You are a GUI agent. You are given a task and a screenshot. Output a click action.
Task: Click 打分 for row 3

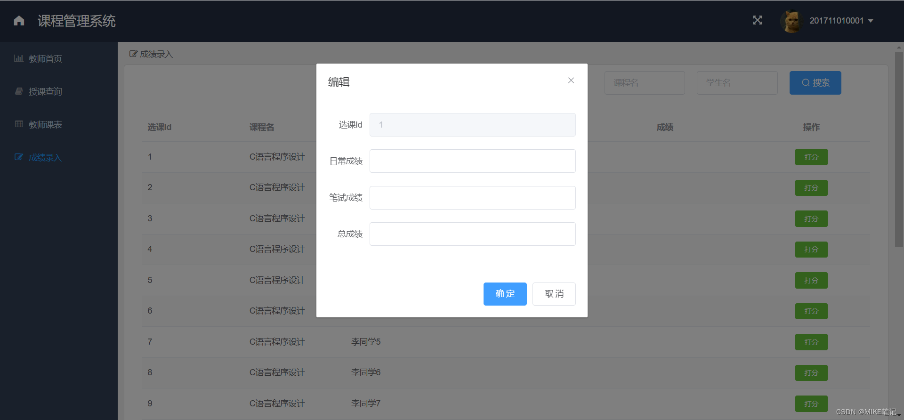click(811, 219)
